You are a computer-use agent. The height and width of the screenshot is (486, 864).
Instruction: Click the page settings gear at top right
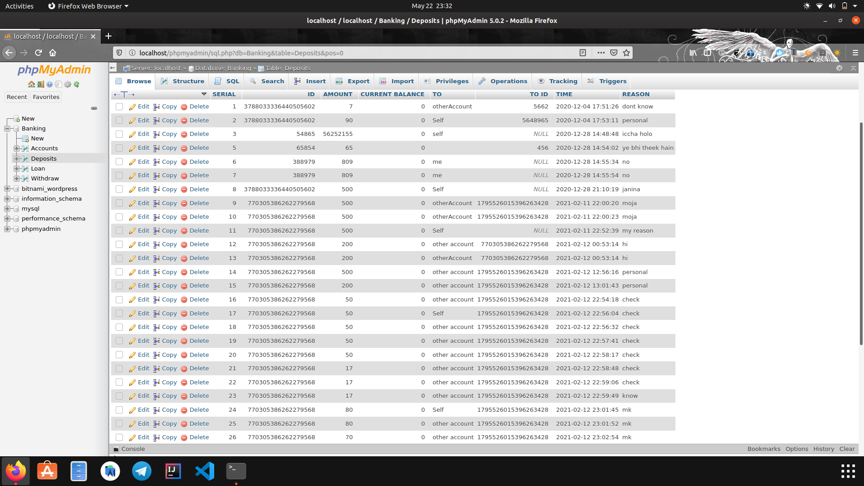[x=839, y=68]
